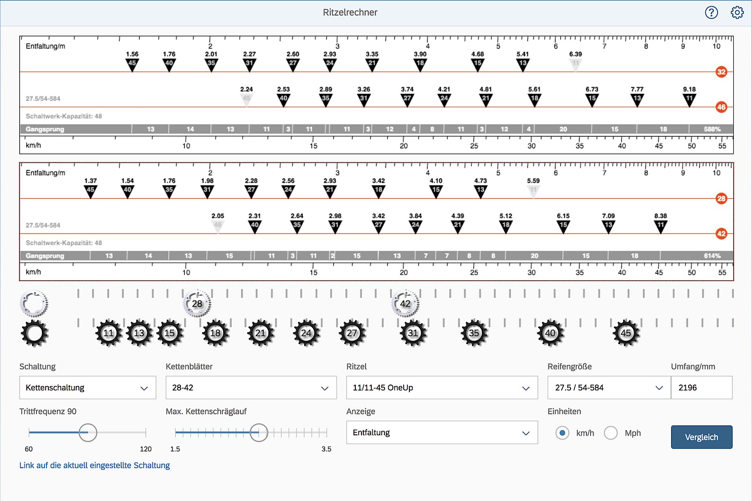Select the 11-tooth sprocket icon
The width and height of the screenshot is (752, 501).
click(x=109, y=333)
